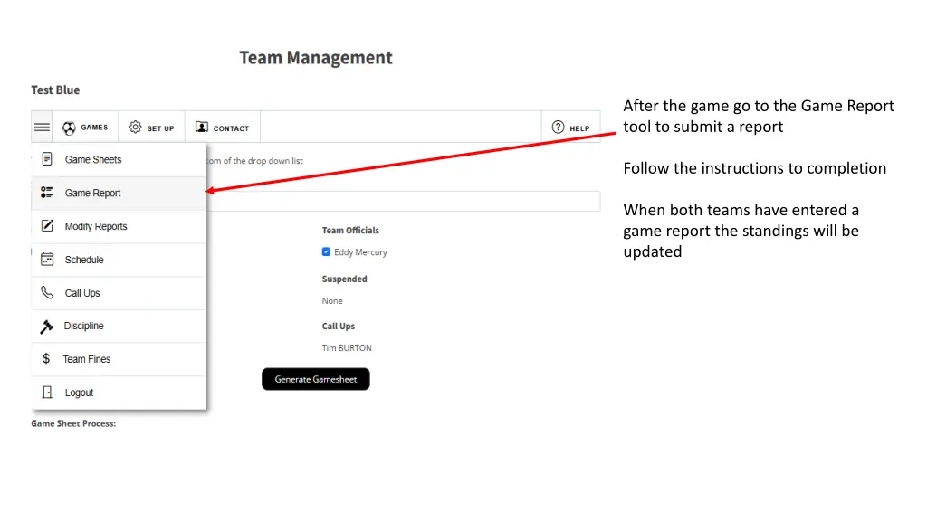Open Discipline menu entry
Screen dimensions: 927x521
click(x=119, y=326)
